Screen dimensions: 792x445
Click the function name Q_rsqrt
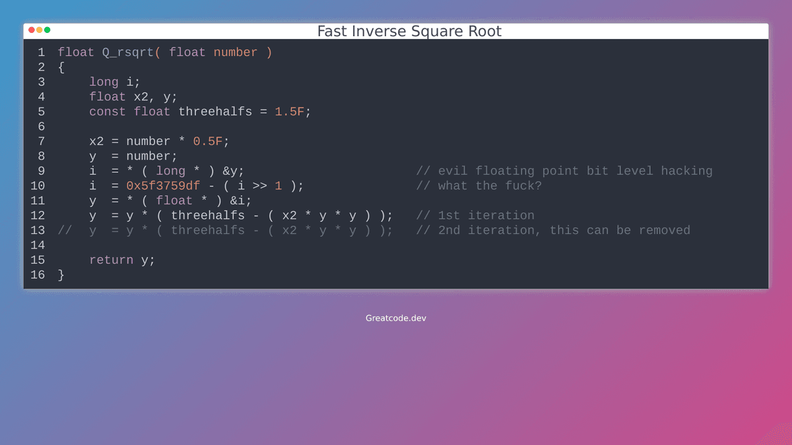(x=127, y=52)
